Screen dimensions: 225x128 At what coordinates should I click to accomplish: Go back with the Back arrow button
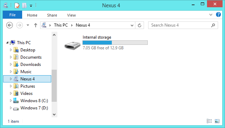[x=9, y=25]
